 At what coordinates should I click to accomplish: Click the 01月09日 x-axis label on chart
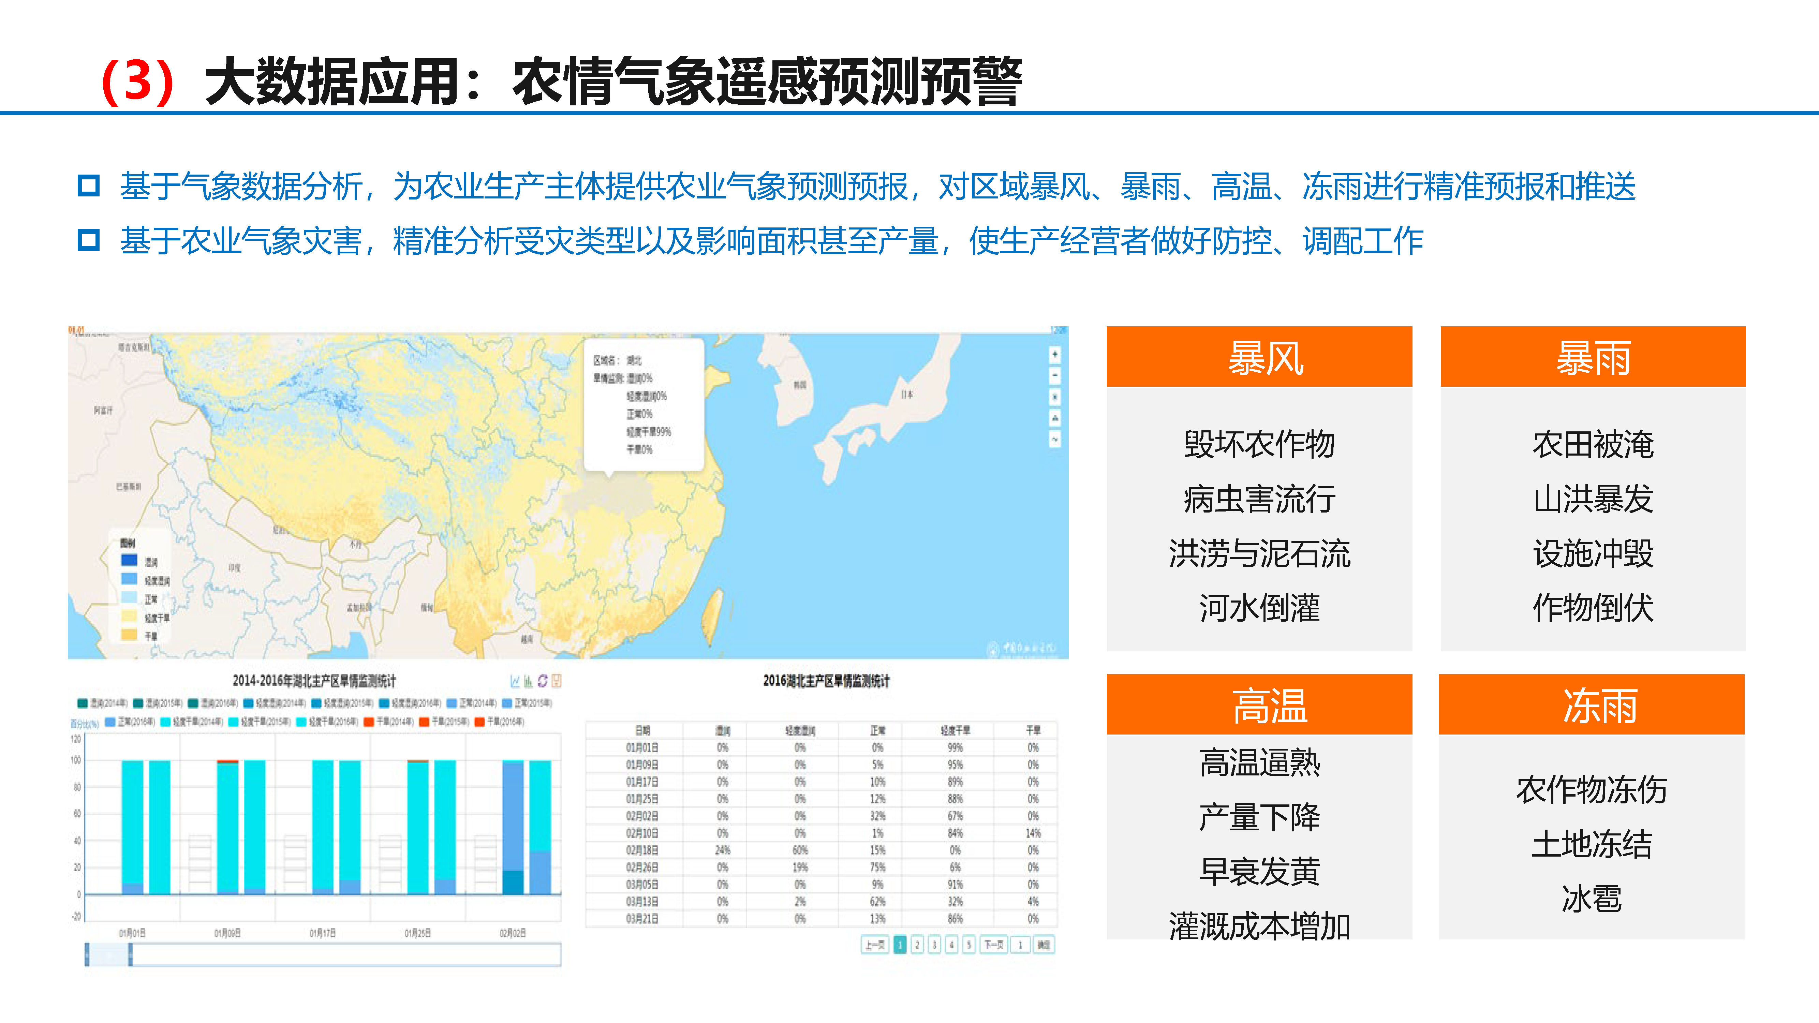coord(227,933)
